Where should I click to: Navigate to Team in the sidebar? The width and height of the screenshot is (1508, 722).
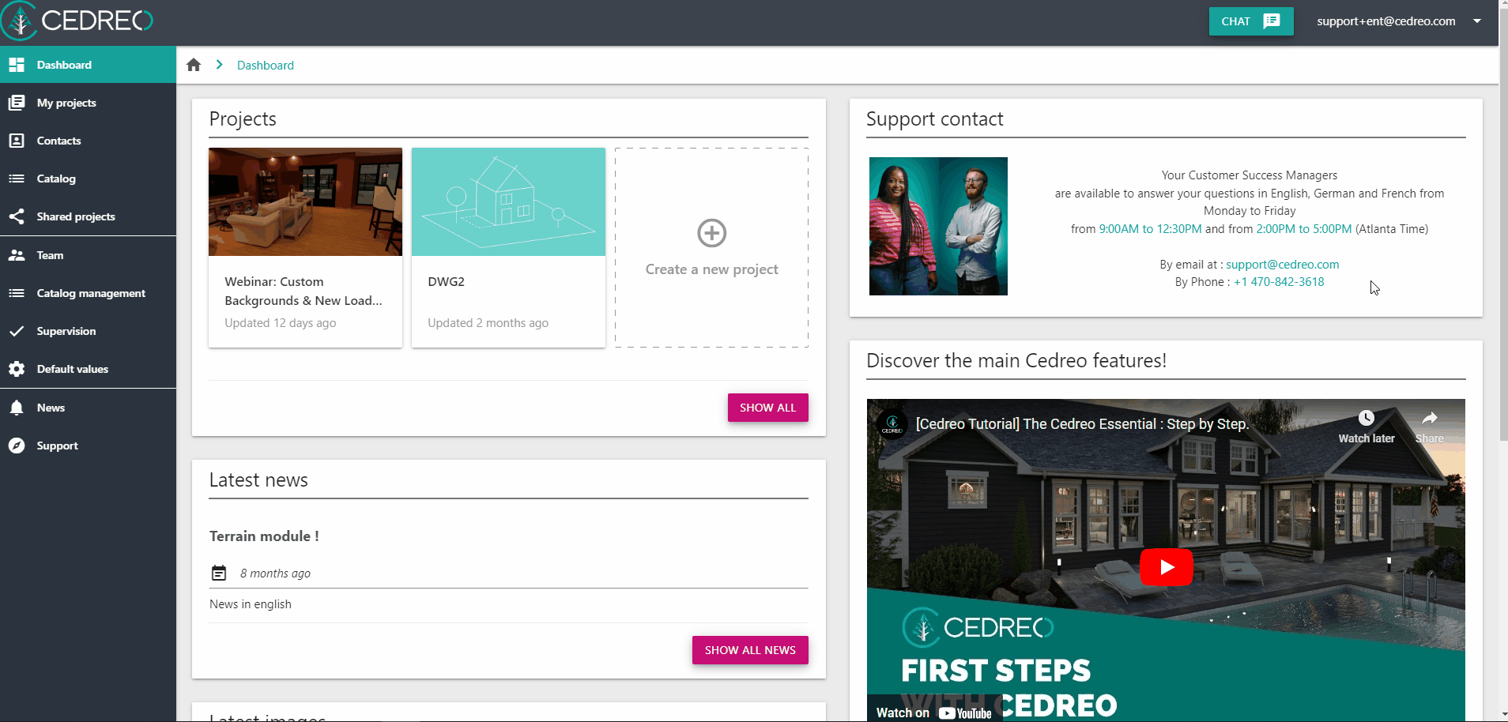click(x=88, y=255)
